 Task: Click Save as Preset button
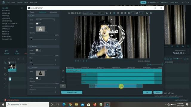[72, 92]
